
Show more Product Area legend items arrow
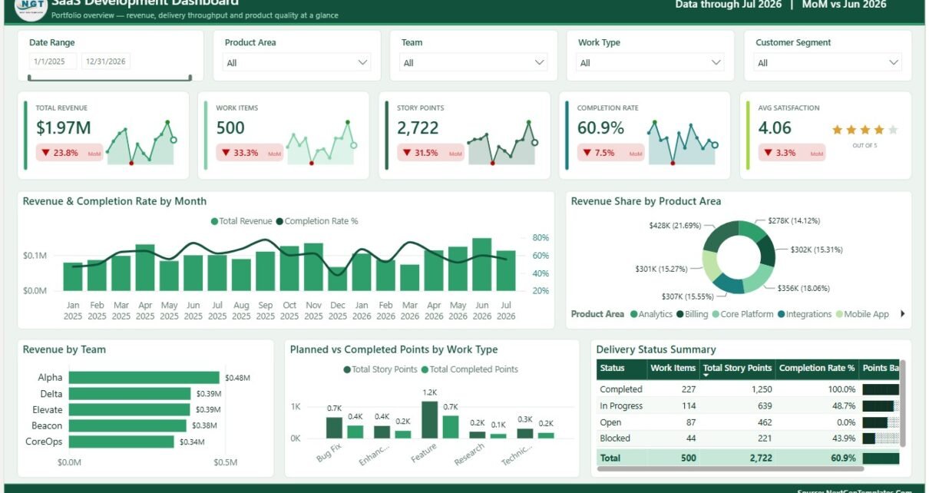[903, 314]
